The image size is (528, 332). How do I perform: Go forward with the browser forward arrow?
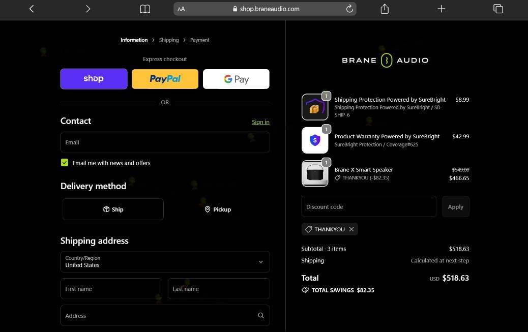pyautogui.click(x=88, y=9)
